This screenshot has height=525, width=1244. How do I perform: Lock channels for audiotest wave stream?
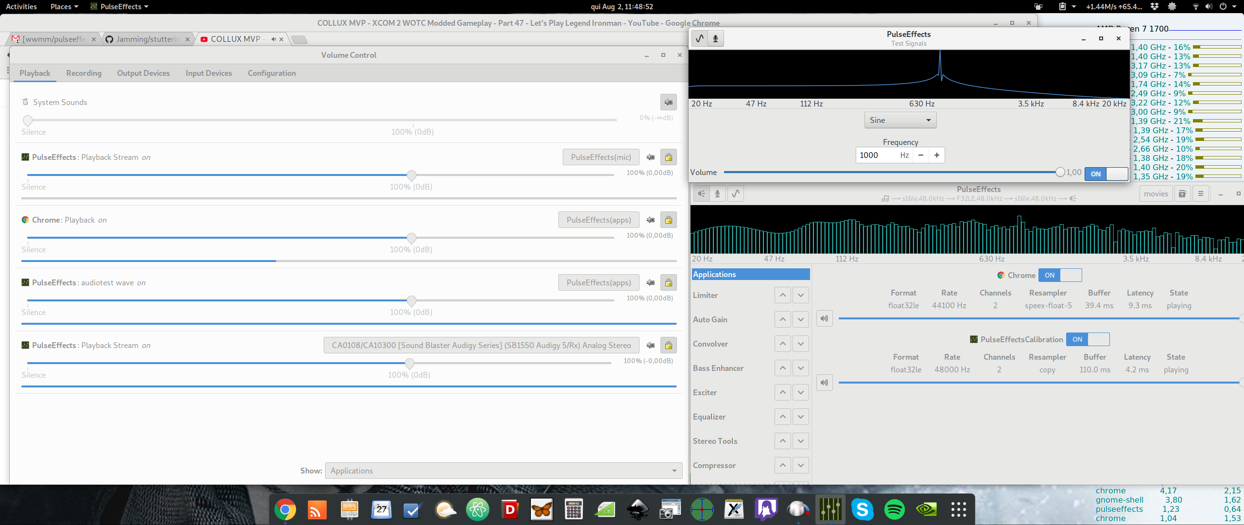point(669,282)
